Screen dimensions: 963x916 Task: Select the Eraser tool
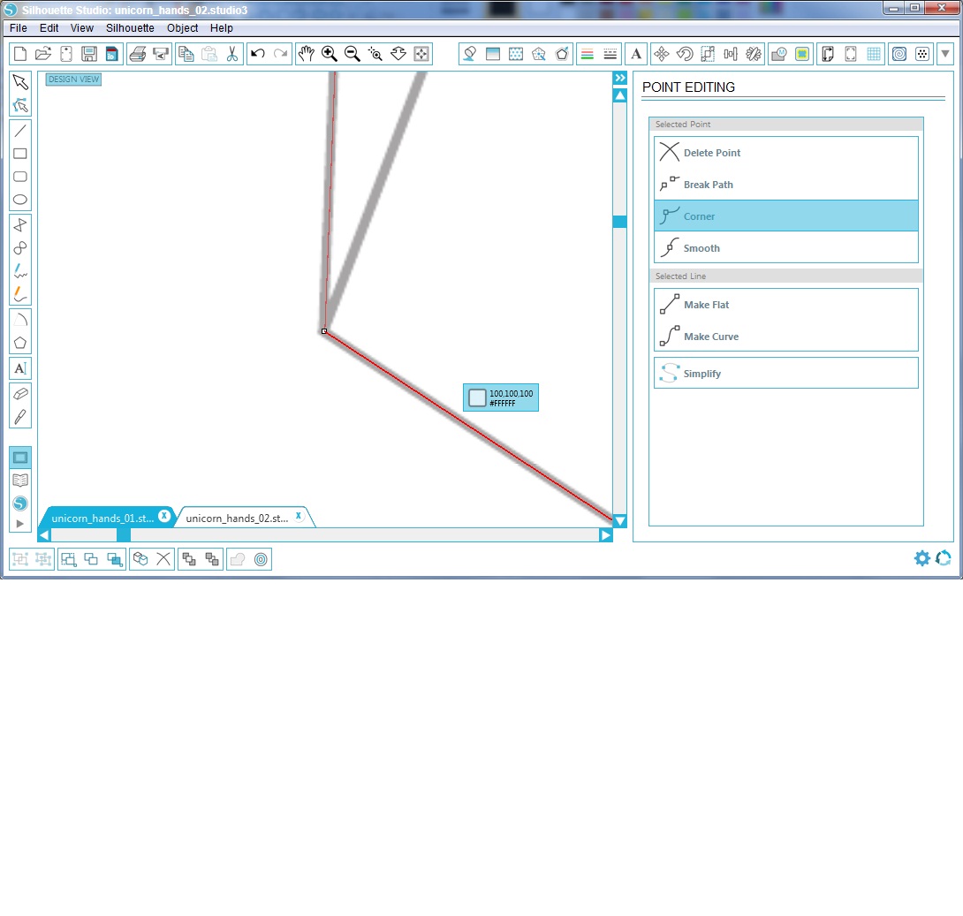click(x=20, y=394)
